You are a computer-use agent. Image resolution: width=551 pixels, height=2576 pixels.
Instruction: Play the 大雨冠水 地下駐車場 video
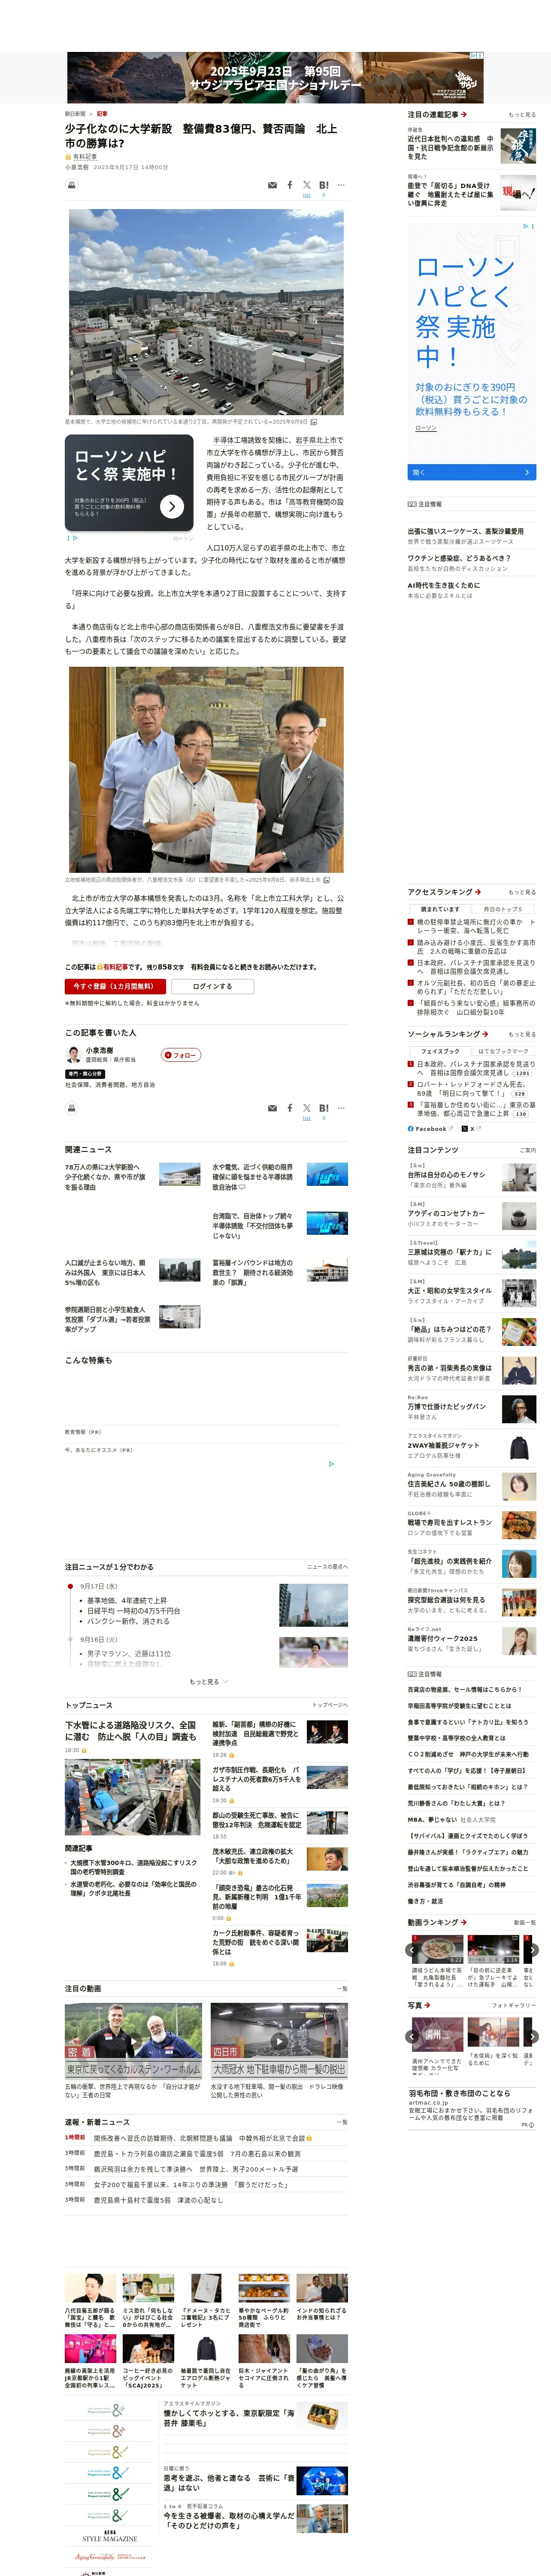279,2040
